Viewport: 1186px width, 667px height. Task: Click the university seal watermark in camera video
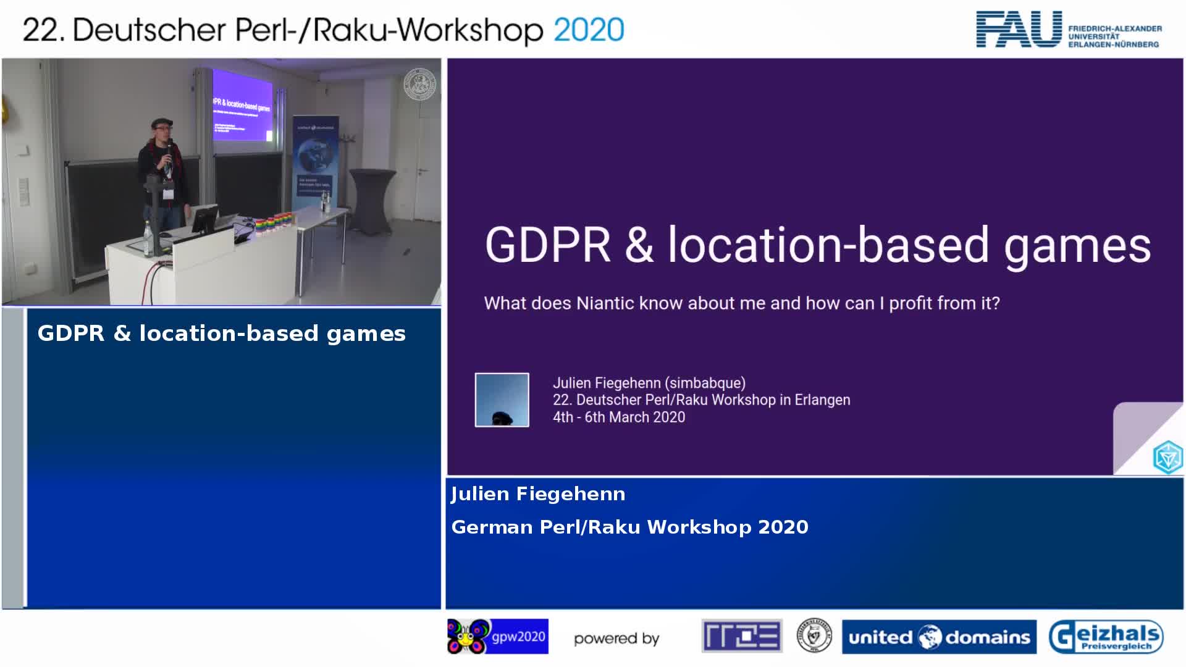(x=419, y=84)
